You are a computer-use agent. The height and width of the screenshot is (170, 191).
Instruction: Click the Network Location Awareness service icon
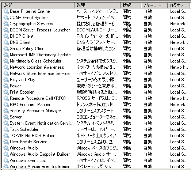click(x=6, y=67)
